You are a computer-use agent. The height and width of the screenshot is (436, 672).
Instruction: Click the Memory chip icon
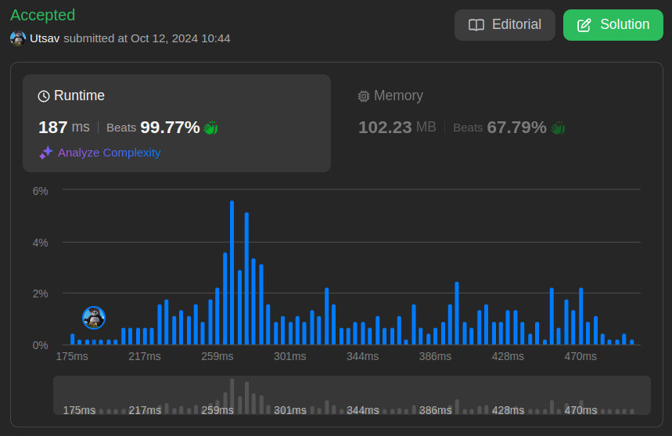coord(364,96)
